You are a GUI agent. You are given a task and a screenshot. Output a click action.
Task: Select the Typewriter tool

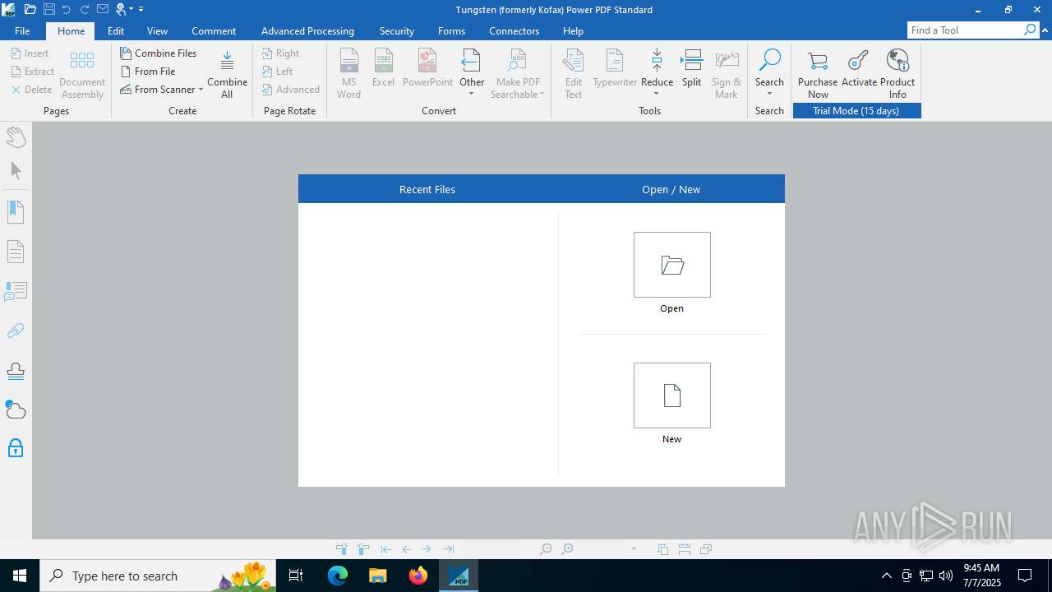point(615,68)
